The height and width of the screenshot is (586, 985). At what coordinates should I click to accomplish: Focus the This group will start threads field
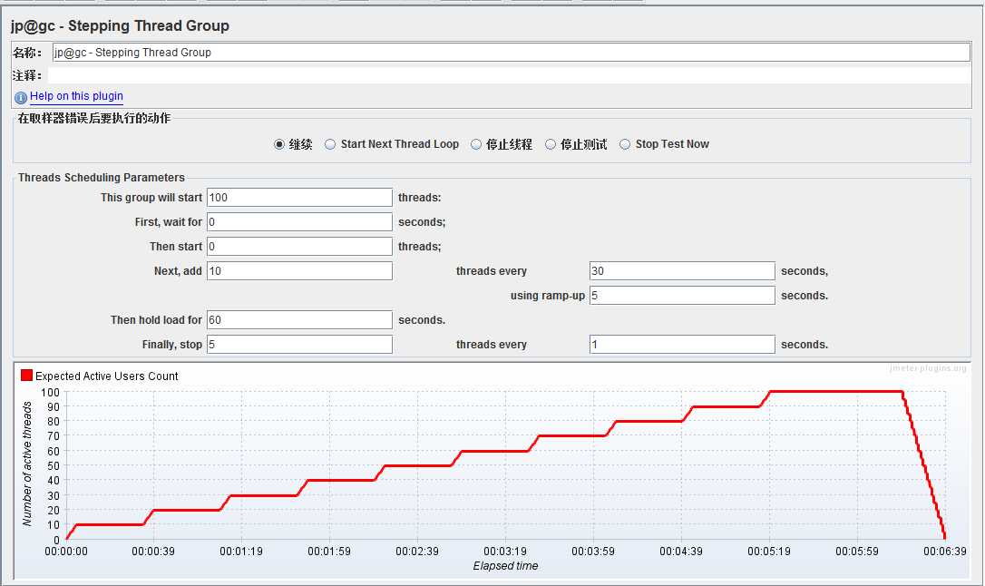(299, 197)
